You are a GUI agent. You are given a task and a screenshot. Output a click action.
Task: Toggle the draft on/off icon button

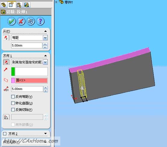click(x=6, y=117)
